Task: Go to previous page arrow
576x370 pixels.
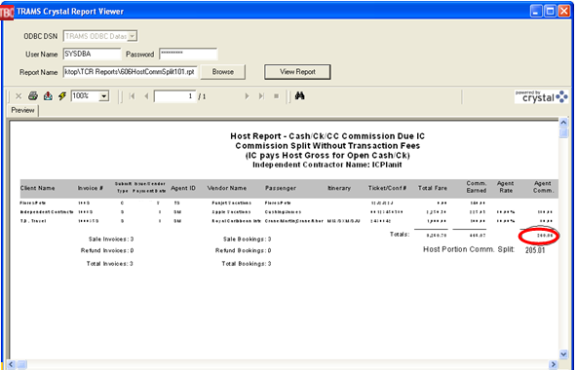Action: (x=146, y=96)
